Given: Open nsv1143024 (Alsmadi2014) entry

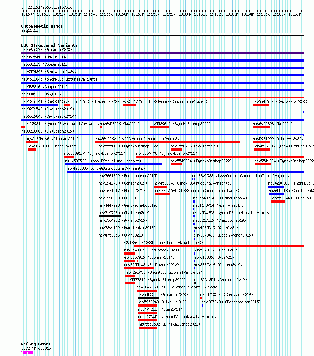Looking at the screenshot, I should click(x=218, y=205).
